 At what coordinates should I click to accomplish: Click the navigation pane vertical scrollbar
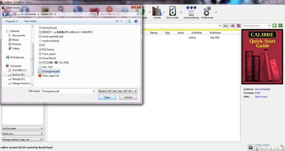click(32, 59)
